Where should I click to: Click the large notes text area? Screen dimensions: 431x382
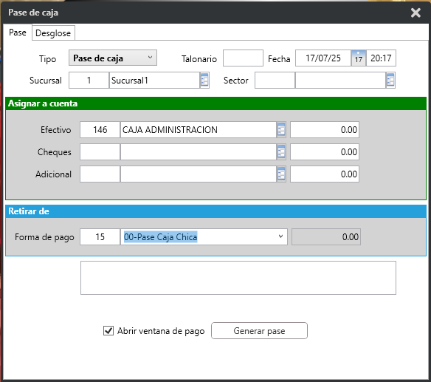(238, 278)
